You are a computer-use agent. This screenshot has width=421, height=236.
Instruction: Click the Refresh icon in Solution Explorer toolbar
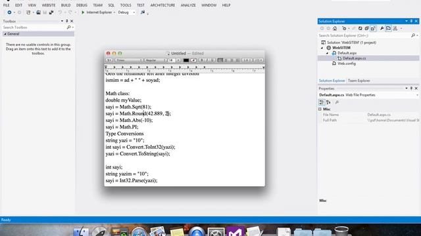pyautogui.click(x=360, y=28)
